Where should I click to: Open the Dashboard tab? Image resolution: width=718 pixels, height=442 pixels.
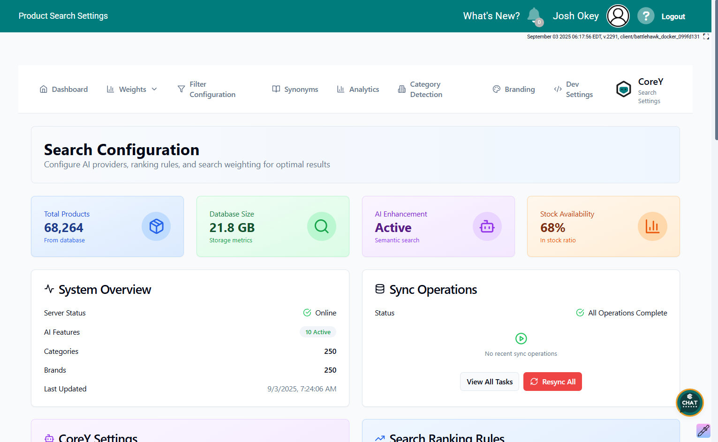64,89
